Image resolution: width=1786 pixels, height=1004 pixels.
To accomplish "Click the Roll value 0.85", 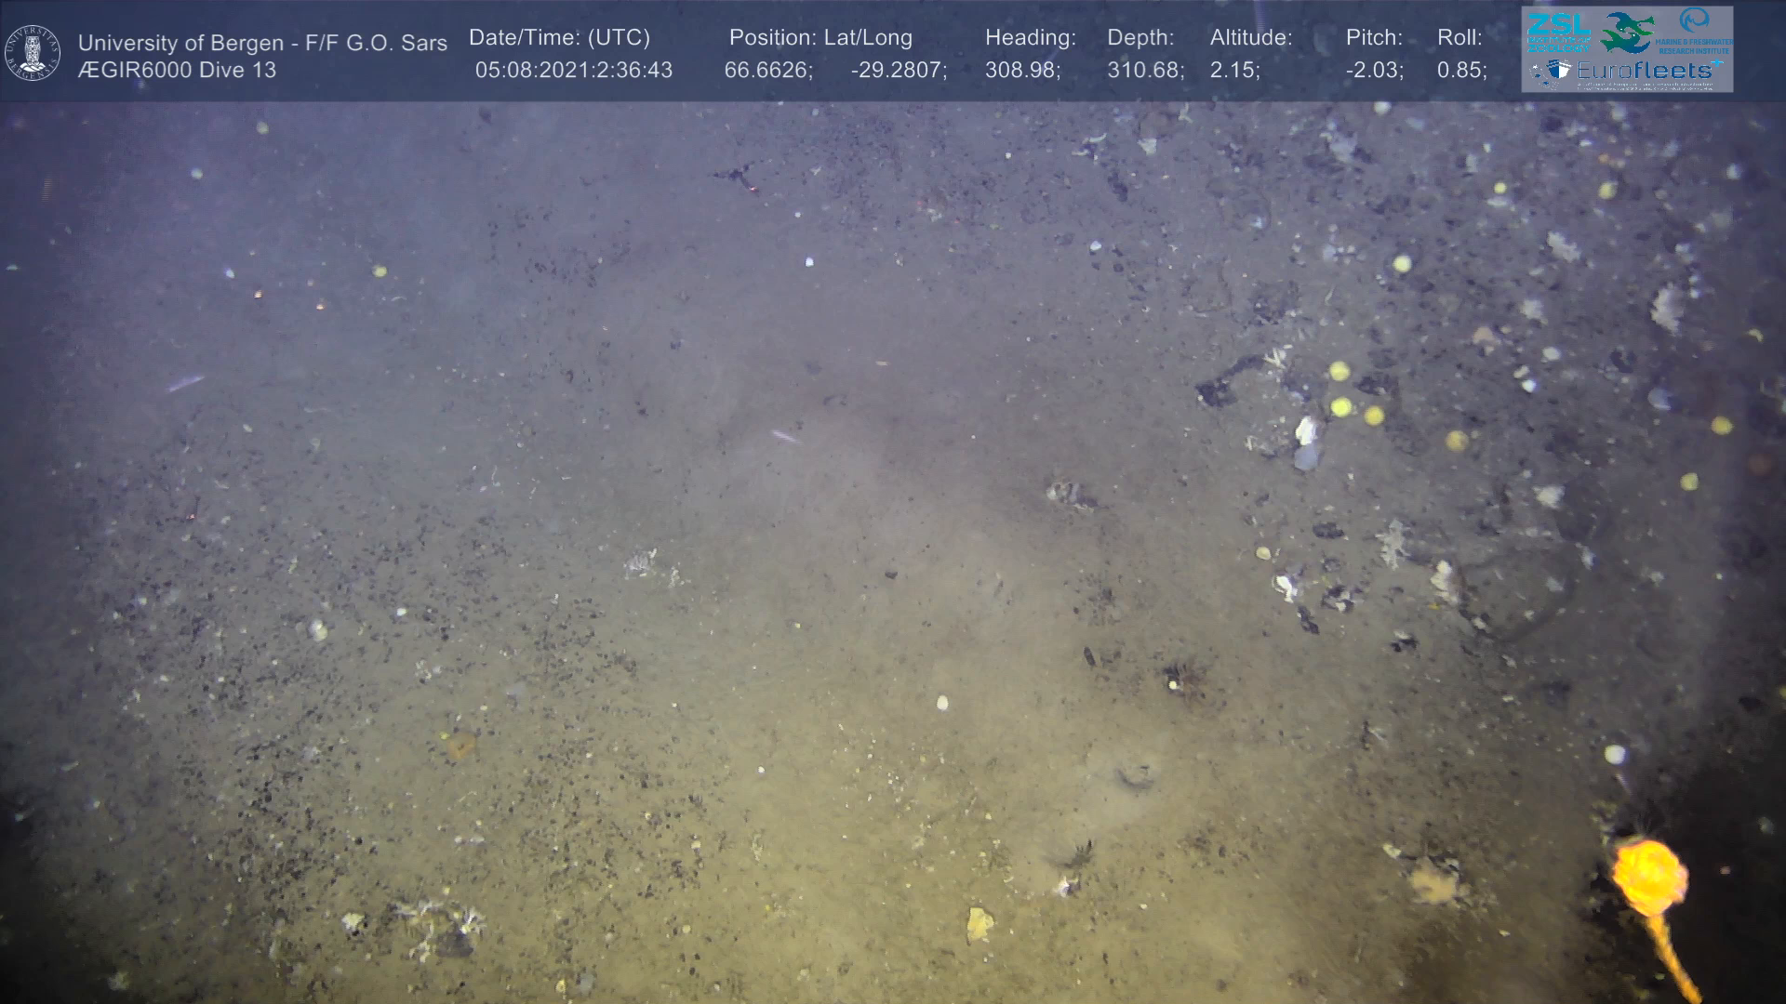I will (x=1460, y=71).
